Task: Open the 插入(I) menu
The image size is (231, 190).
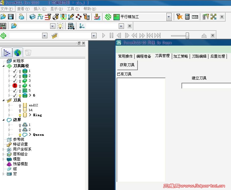Action: point(40,9)
